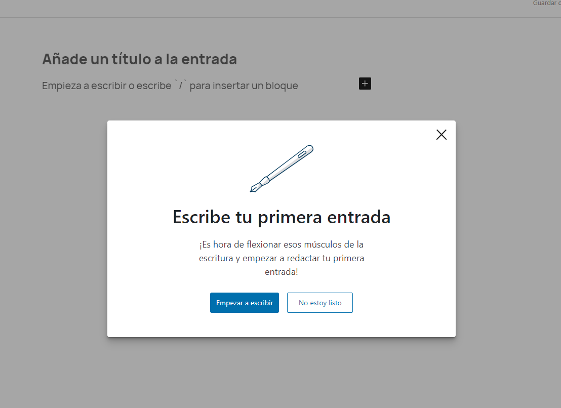Choose the "No estoy listo" button
The height and width of the screenshot is (408, 561).
pos(320,303)
